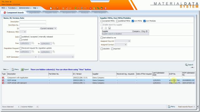This screenshot has height=112, width=200.
Task: Click the Supplier column header in results
Action: click(104, 74)
